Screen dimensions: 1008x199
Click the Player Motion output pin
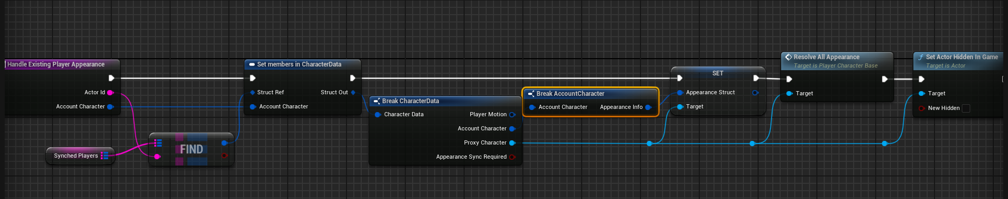click(512, 114)
